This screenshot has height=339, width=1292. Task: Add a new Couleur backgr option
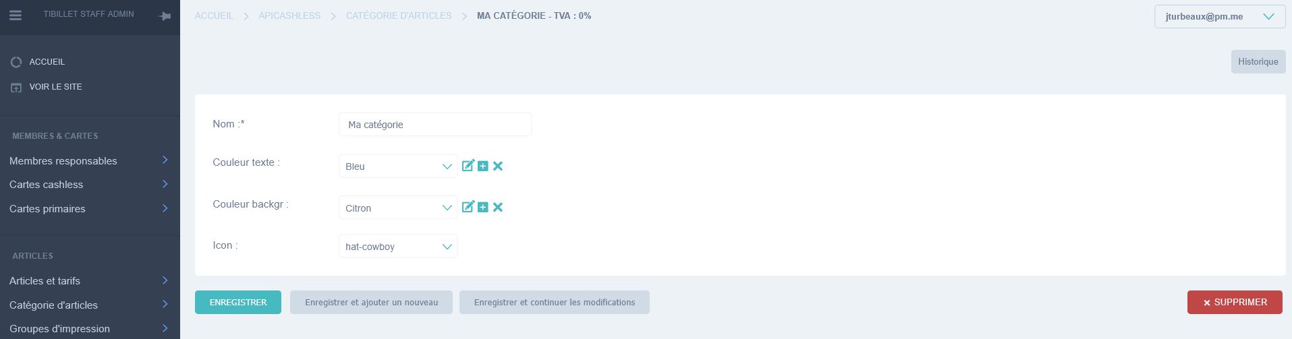(483, 207)
